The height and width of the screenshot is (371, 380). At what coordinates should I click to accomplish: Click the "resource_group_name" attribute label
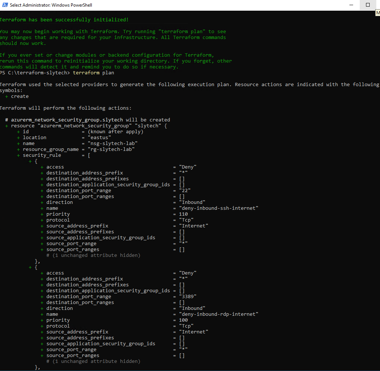[51, 149]
